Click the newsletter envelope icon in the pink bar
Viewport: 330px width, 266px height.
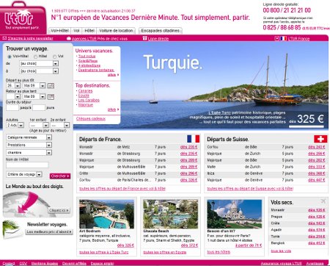click(x=4, y=38)
